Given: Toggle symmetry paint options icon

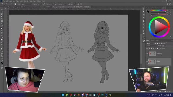Looking at the screenshot, I should [x=81, y=4].
